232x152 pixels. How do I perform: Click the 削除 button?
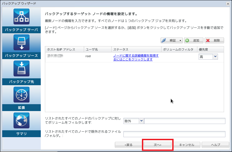coord(214,40)
